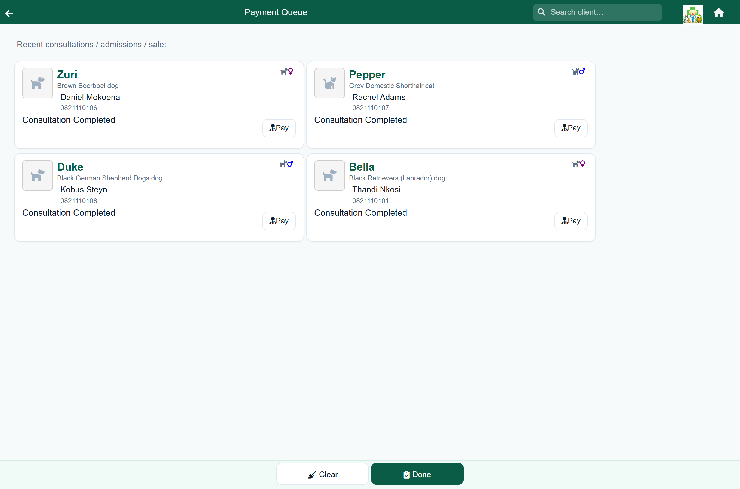Screen dimensions: 740x489
Task: Click Black Retrievers (Labrador) dog description
Action: 397,178
